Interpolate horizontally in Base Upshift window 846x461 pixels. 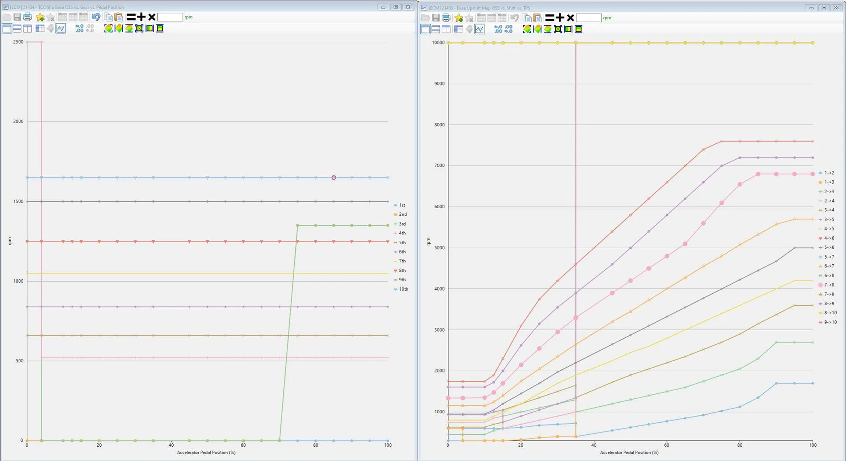tap(537, 29)
